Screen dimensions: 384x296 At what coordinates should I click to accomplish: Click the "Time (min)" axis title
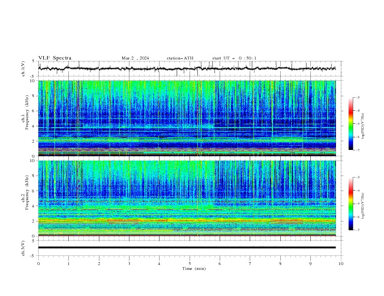194,268
